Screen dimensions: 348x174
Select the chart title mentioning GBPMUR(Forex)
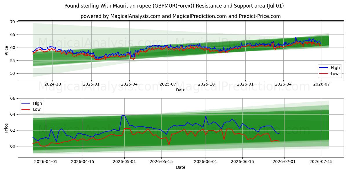[174, 6]
